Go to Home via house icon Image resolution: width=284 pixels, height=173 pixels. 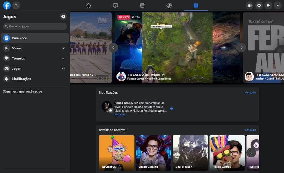pos(88,5)
